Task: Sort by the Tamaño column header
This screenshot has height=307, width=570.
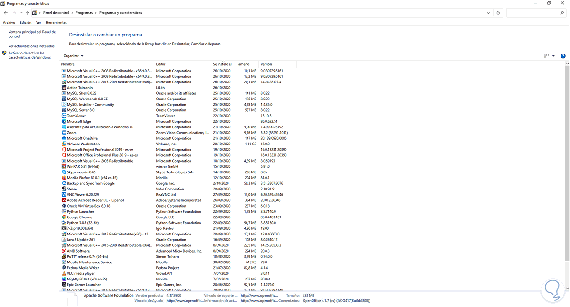Action: click(247, 64)
